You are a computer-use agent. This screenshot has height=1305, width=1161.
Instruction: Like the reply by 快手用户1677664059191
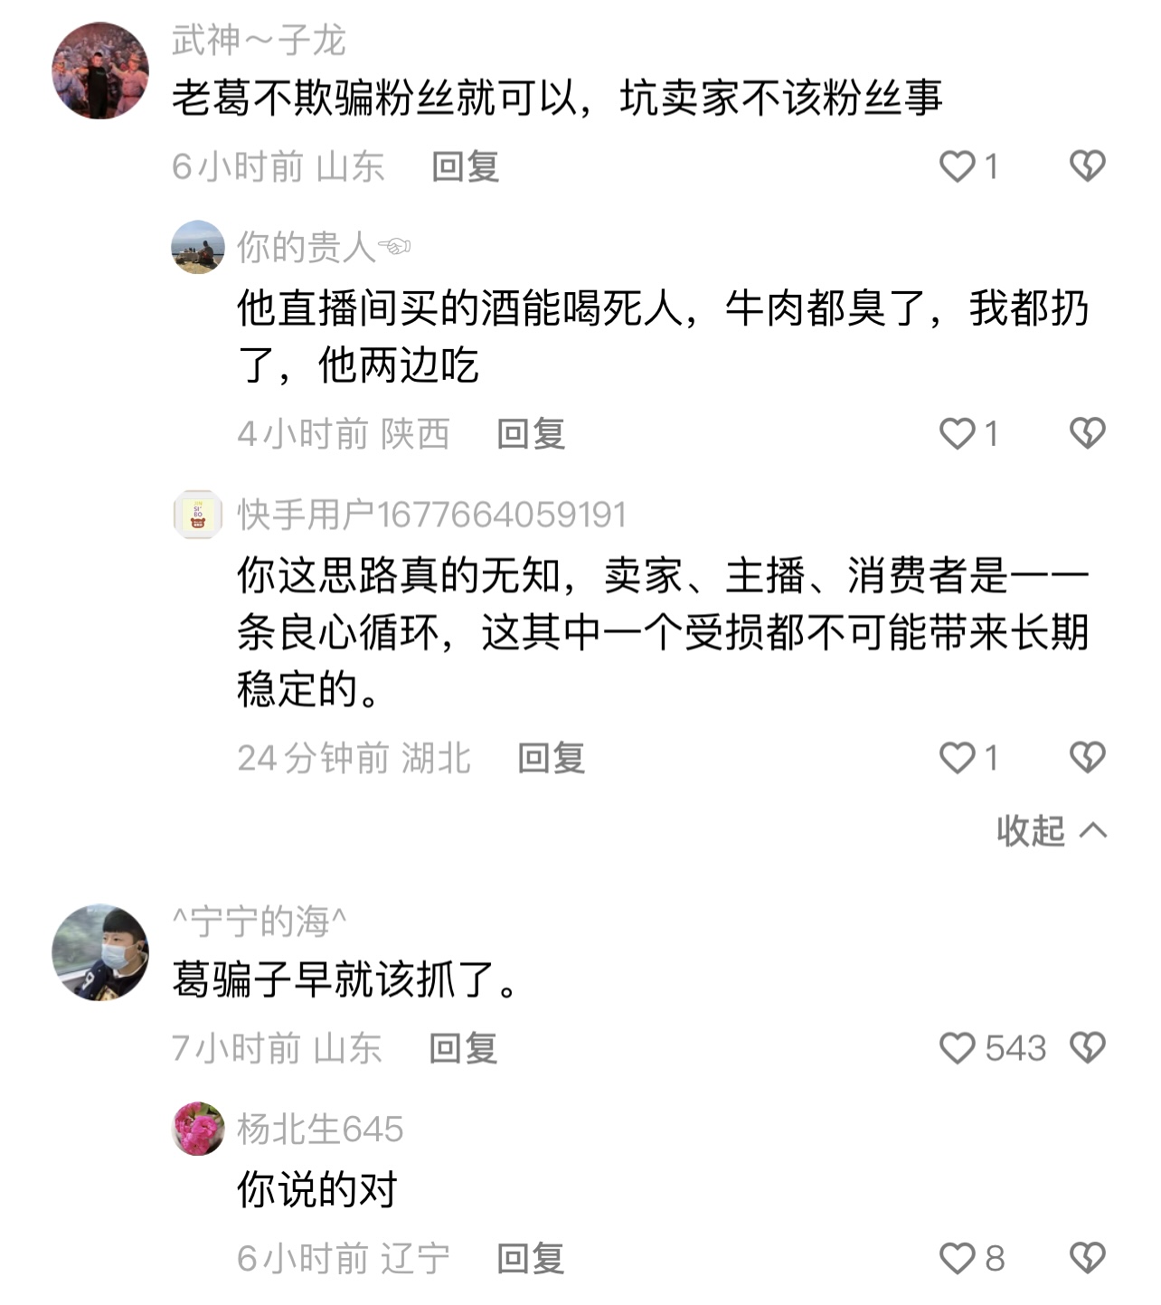pos(958,758)
